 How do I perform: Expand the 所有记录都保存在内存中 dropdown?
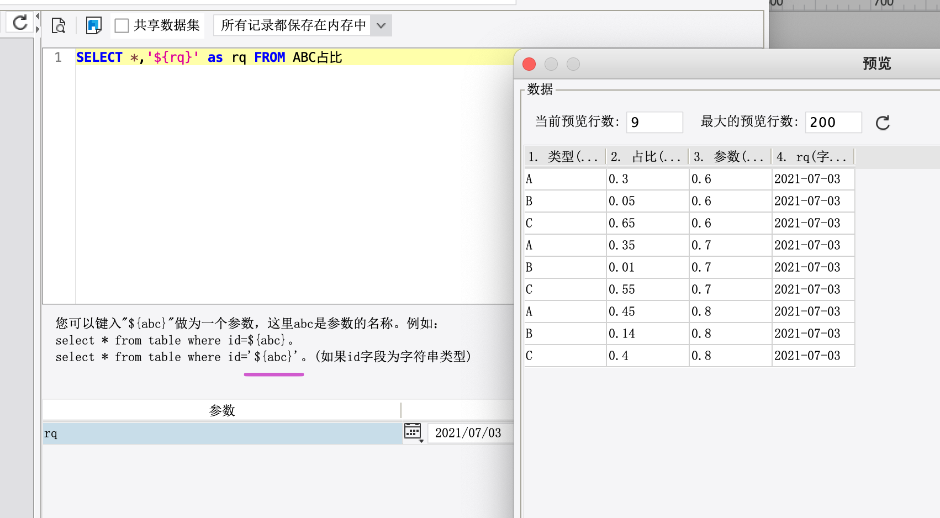click(x=381, y=25)
